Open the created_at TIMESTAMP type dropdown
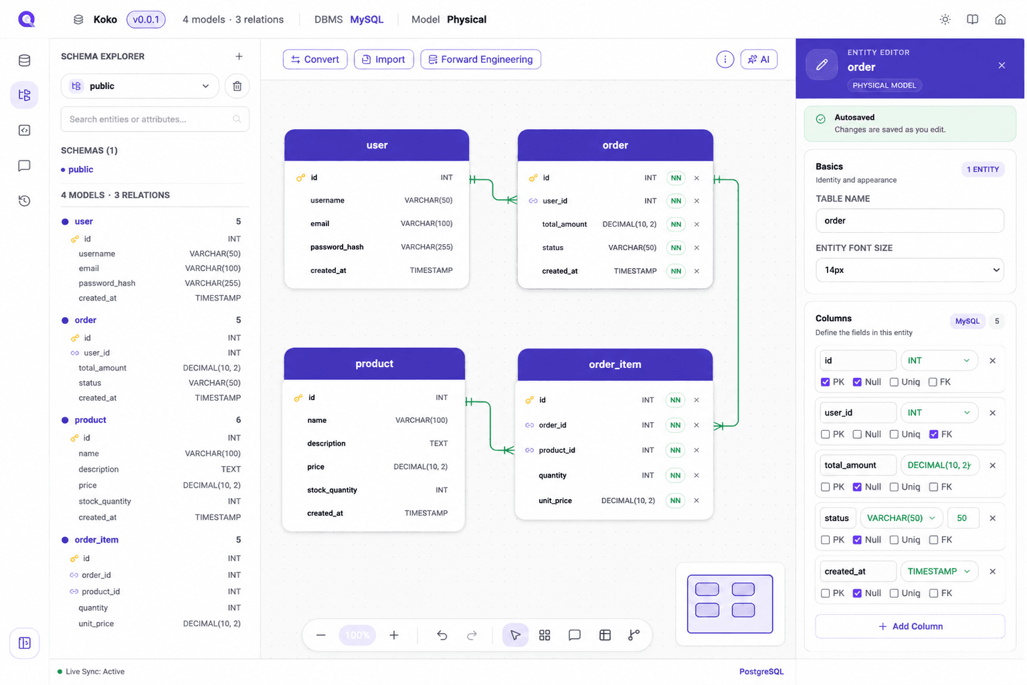This screenshot has width=1027, height=685. [x=939, y=571]
